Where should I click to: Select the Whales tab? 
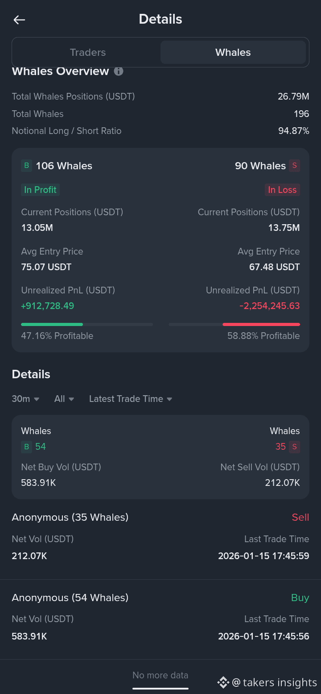coord(233,52)
